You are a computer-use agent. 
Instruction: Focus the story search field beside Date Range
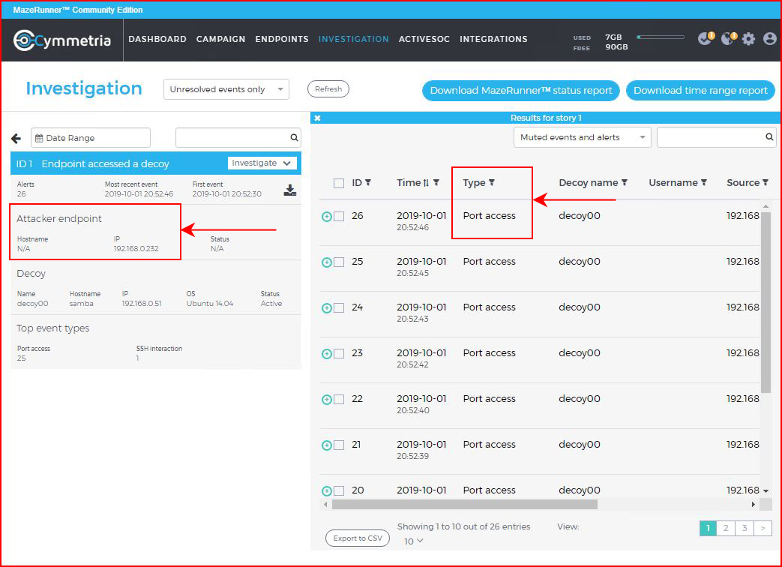(238, 138)
